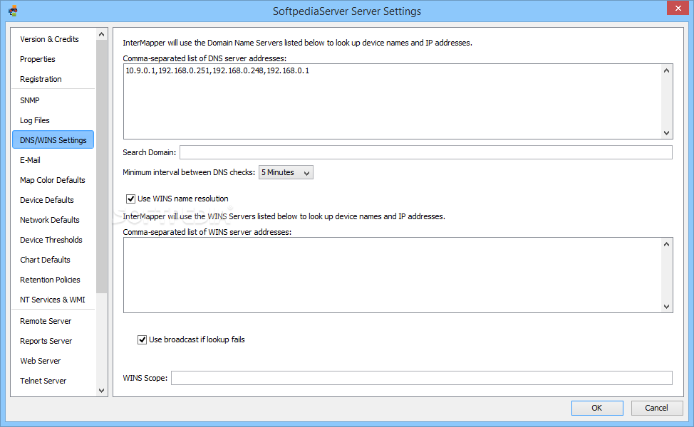Screen dimensions: 694x427
Task: Click the application icon in title bar
Action: (x=13, y=11)
